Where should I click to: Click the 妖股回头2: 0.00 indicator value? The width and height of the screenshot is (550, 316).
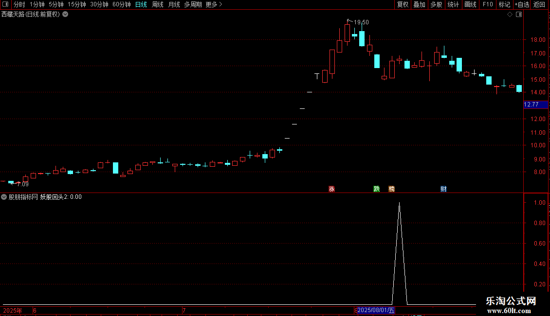[61, 197]
